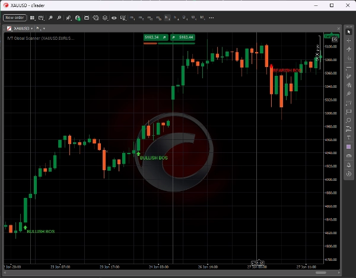
Task: Click the 5163.34 sell price button
Action: [x=151, y=37]
